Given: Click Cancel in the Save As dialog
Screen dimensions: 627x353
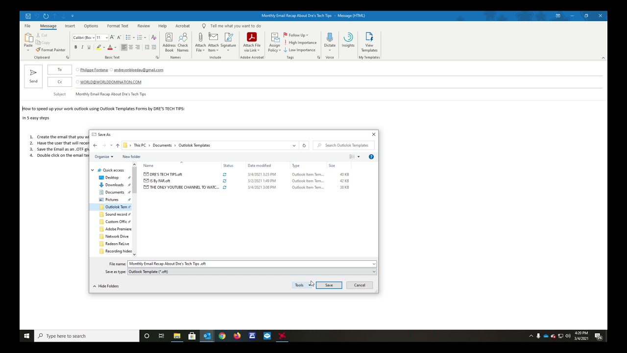Looking at the screenshot, I should (x=360, y=285).
